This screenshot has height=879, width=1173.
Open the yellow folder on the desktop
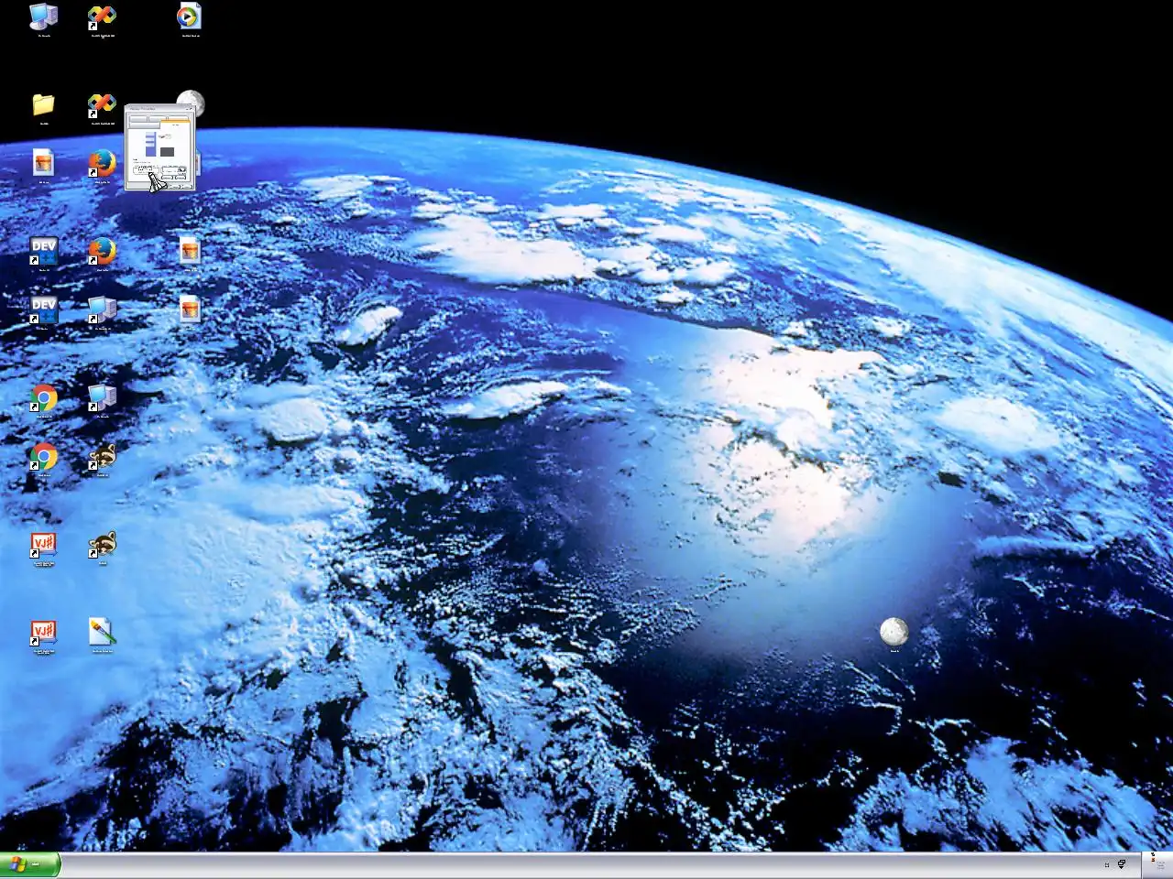coord(43,104)
